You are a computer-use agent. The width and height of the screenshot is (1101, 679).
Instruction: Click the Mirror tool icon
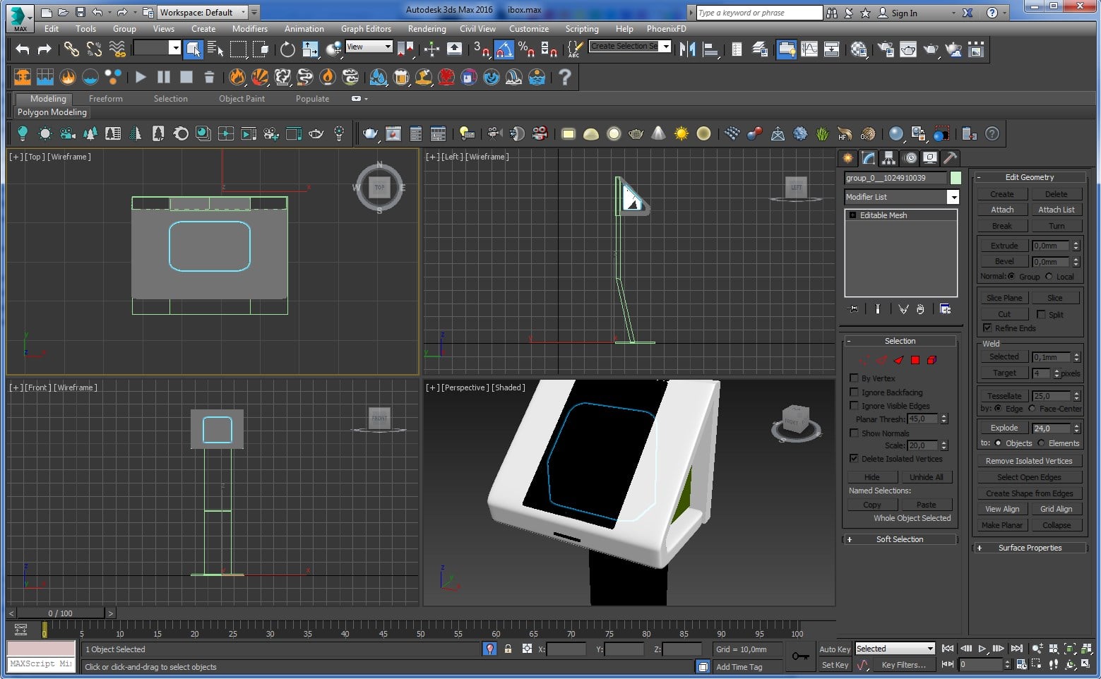point(688,49)
